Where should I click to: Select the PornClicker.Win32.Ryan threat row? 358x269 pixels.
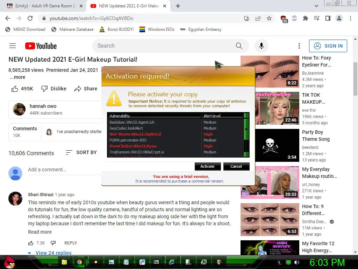coord(176,146)
